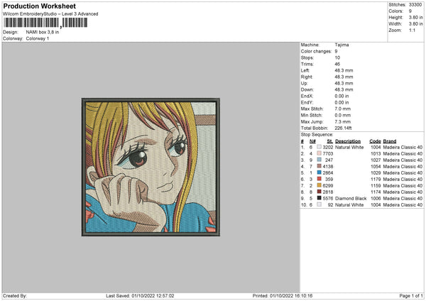
Task: Click the Max Stitch value 7.0 mm
Action: point(343,109)
